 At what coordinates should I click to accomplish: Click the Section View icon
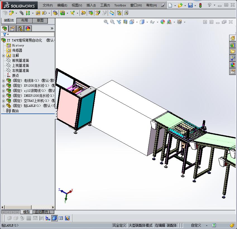click(125, 22)
